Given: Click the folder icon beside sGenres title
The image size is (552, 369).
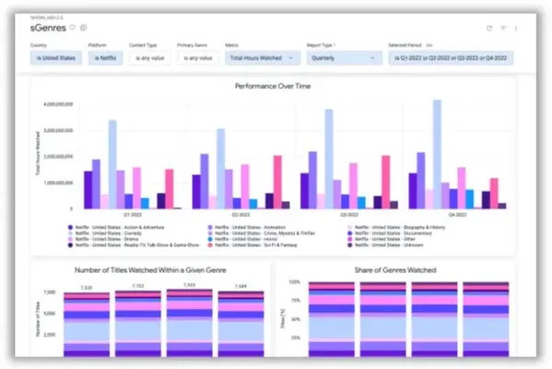Looking at the screenshot, I should (84, 27).
